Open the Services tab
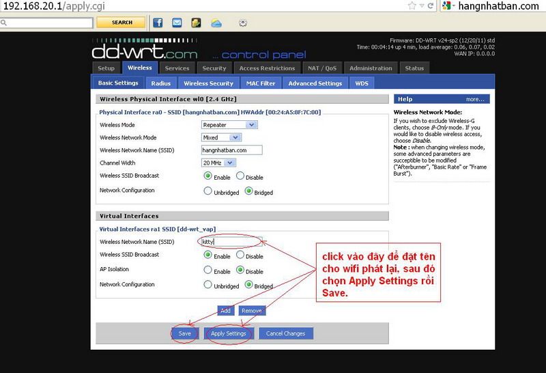This screenshot has width=546, height=373. [177, 68]
